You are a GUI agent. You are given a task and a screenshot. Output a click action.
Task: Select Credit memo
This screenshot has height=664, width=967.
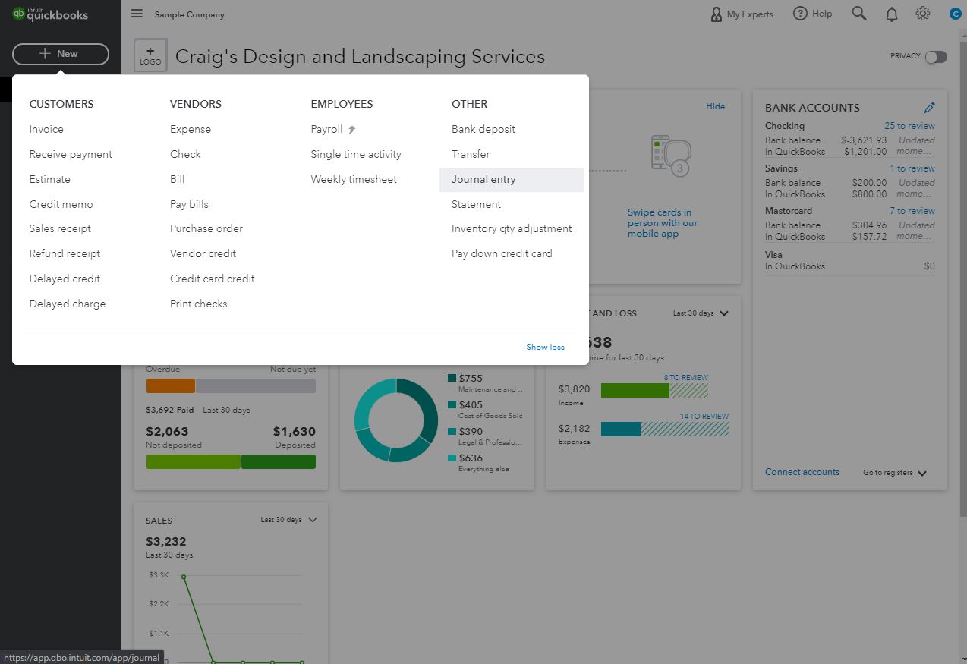pos(61,204)
